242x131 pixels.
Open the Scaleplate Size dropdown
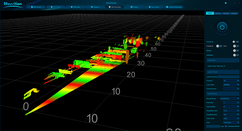pos(231,115)
